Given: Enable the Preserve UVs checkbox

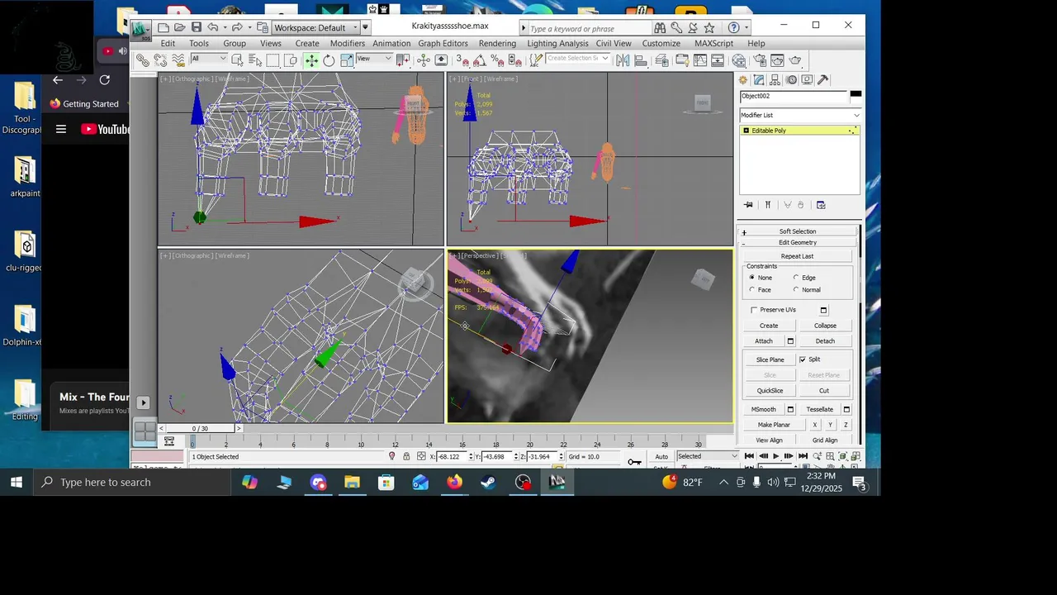Looking at the screenshot, I should tap(754, 310).
